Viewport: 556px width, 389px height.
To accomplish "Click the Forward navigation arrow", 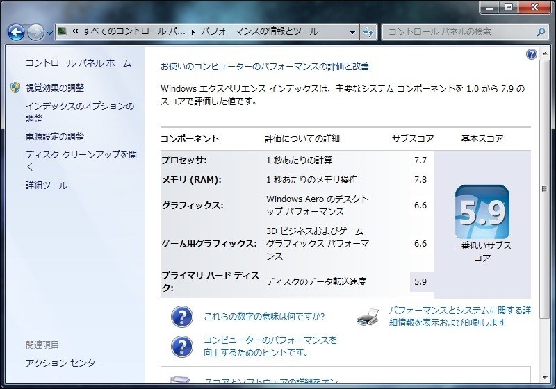I will (x=35, y=32).
